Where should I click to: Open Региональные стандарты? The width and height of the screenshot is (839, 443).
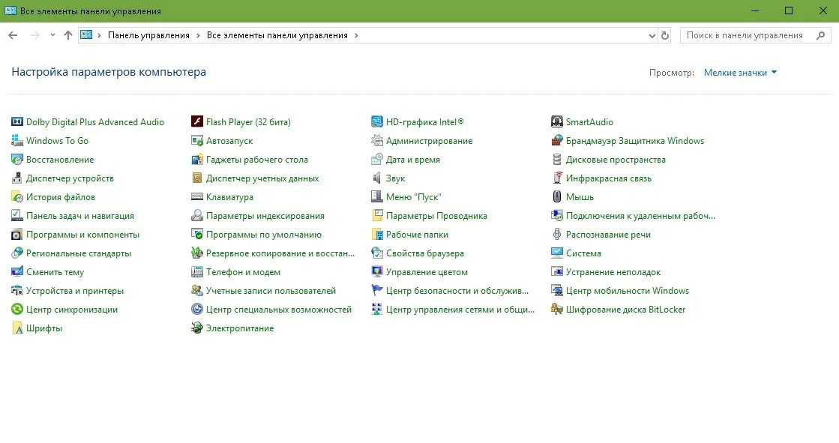(x=79, y=253)
